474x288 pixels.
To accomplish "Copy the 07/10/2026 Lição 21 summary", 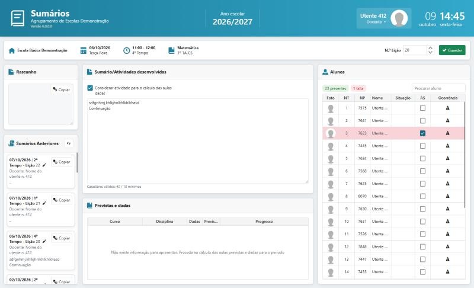I will 62,200.
